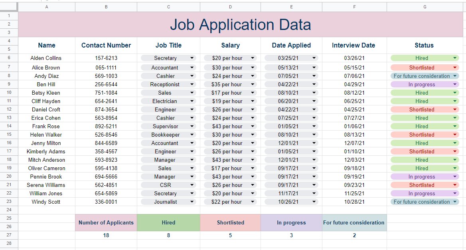Select the In progress summary header cell
The image size is (466, 250).
pyautogui.click(x=291, y=222)
